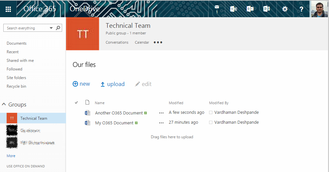Click More under Groups
The image size is (329, 172).
coord(11,156)
